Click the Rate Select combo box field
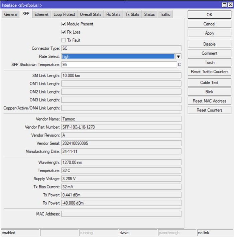The width and height of the screenshot is (234, 237). click(118, 57)
